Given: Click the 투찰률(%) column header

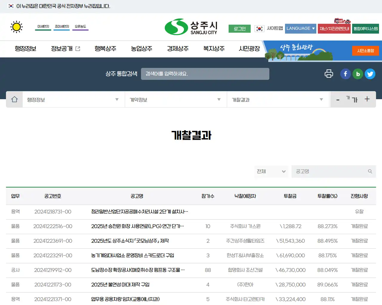Looking at the screenshot, I should pyautogui.click(x=327, y=196).
